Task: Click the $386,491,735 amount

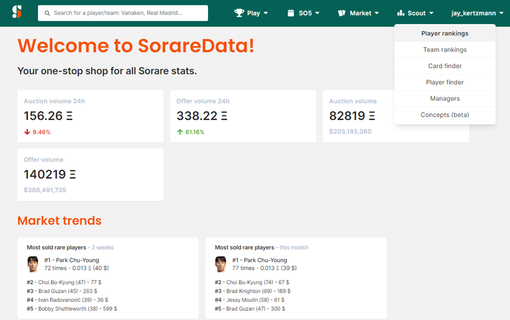Action: 45,190
